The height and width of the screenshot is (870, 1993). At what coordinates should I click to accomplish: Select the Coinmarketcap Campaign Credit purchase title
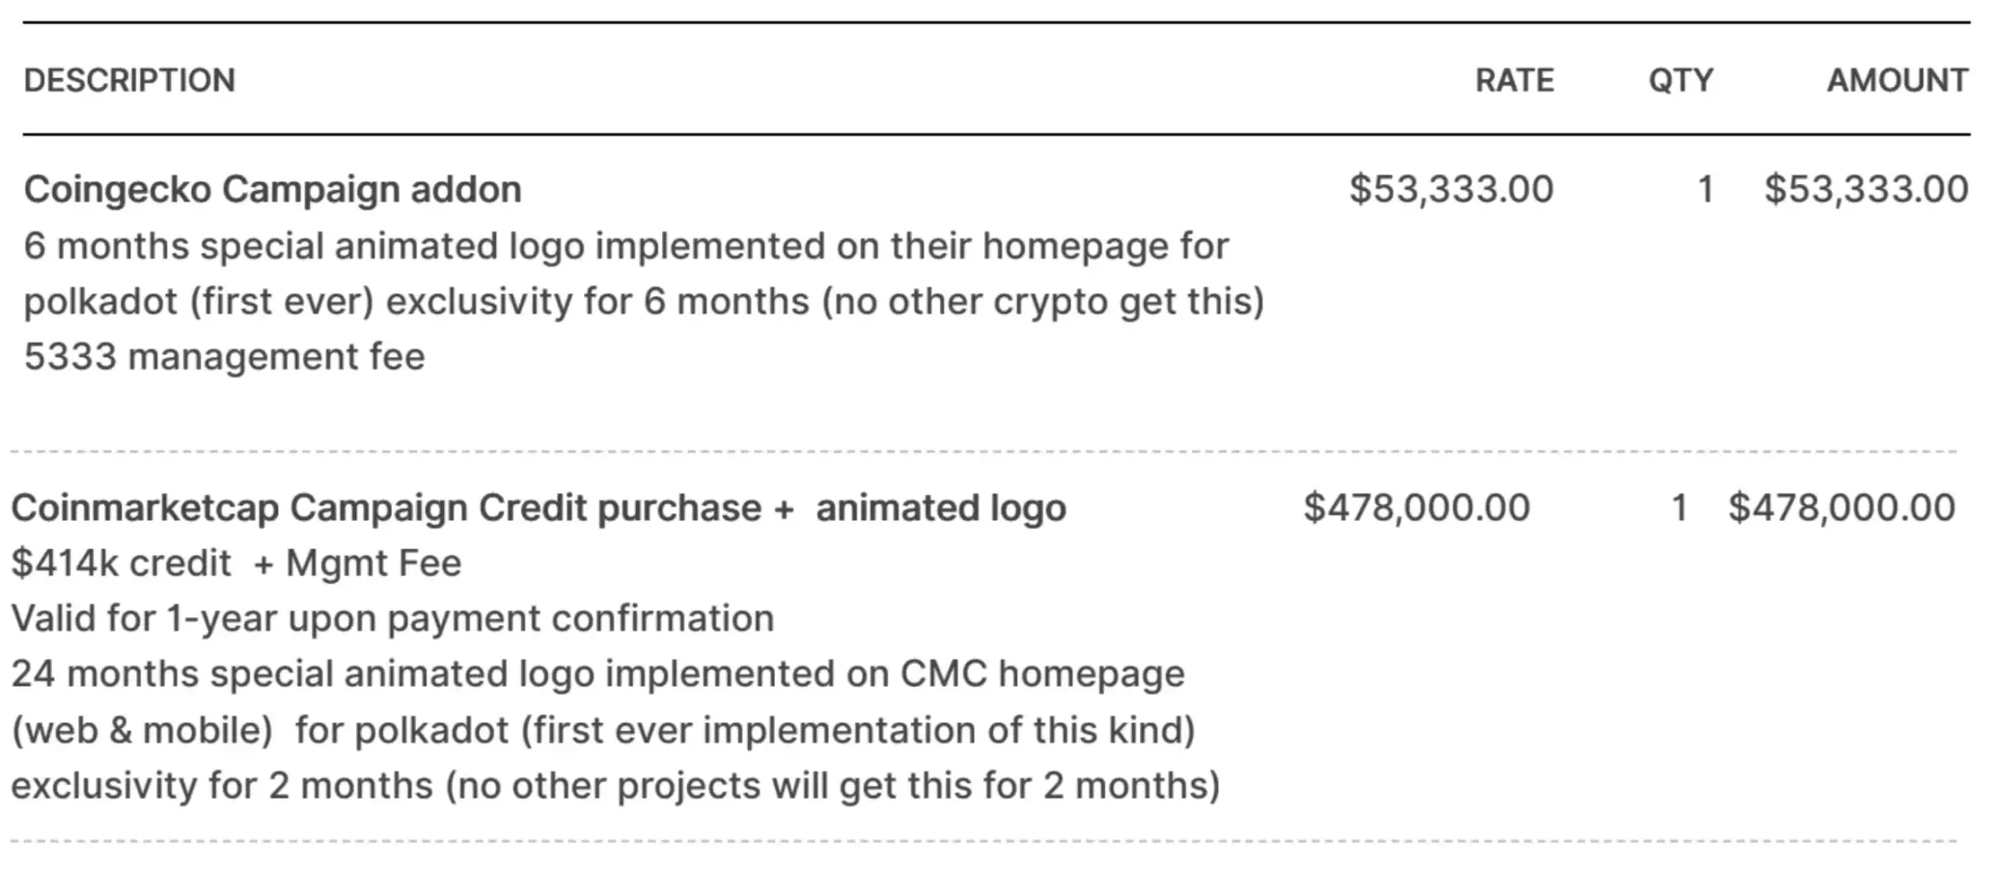(538, 508)
